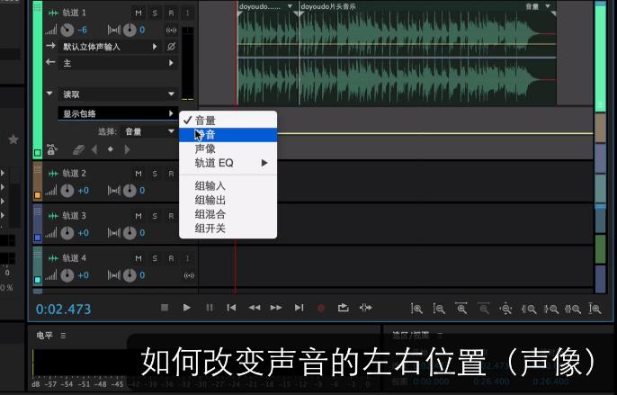Open the 电平 panel menu icon

click(63, 336)
